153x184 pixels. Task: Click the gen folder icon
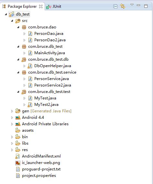[x=18, y=111]
